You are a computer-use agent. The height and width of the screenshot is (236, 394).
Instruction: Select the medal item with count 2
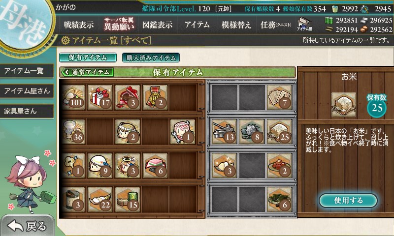155,97
